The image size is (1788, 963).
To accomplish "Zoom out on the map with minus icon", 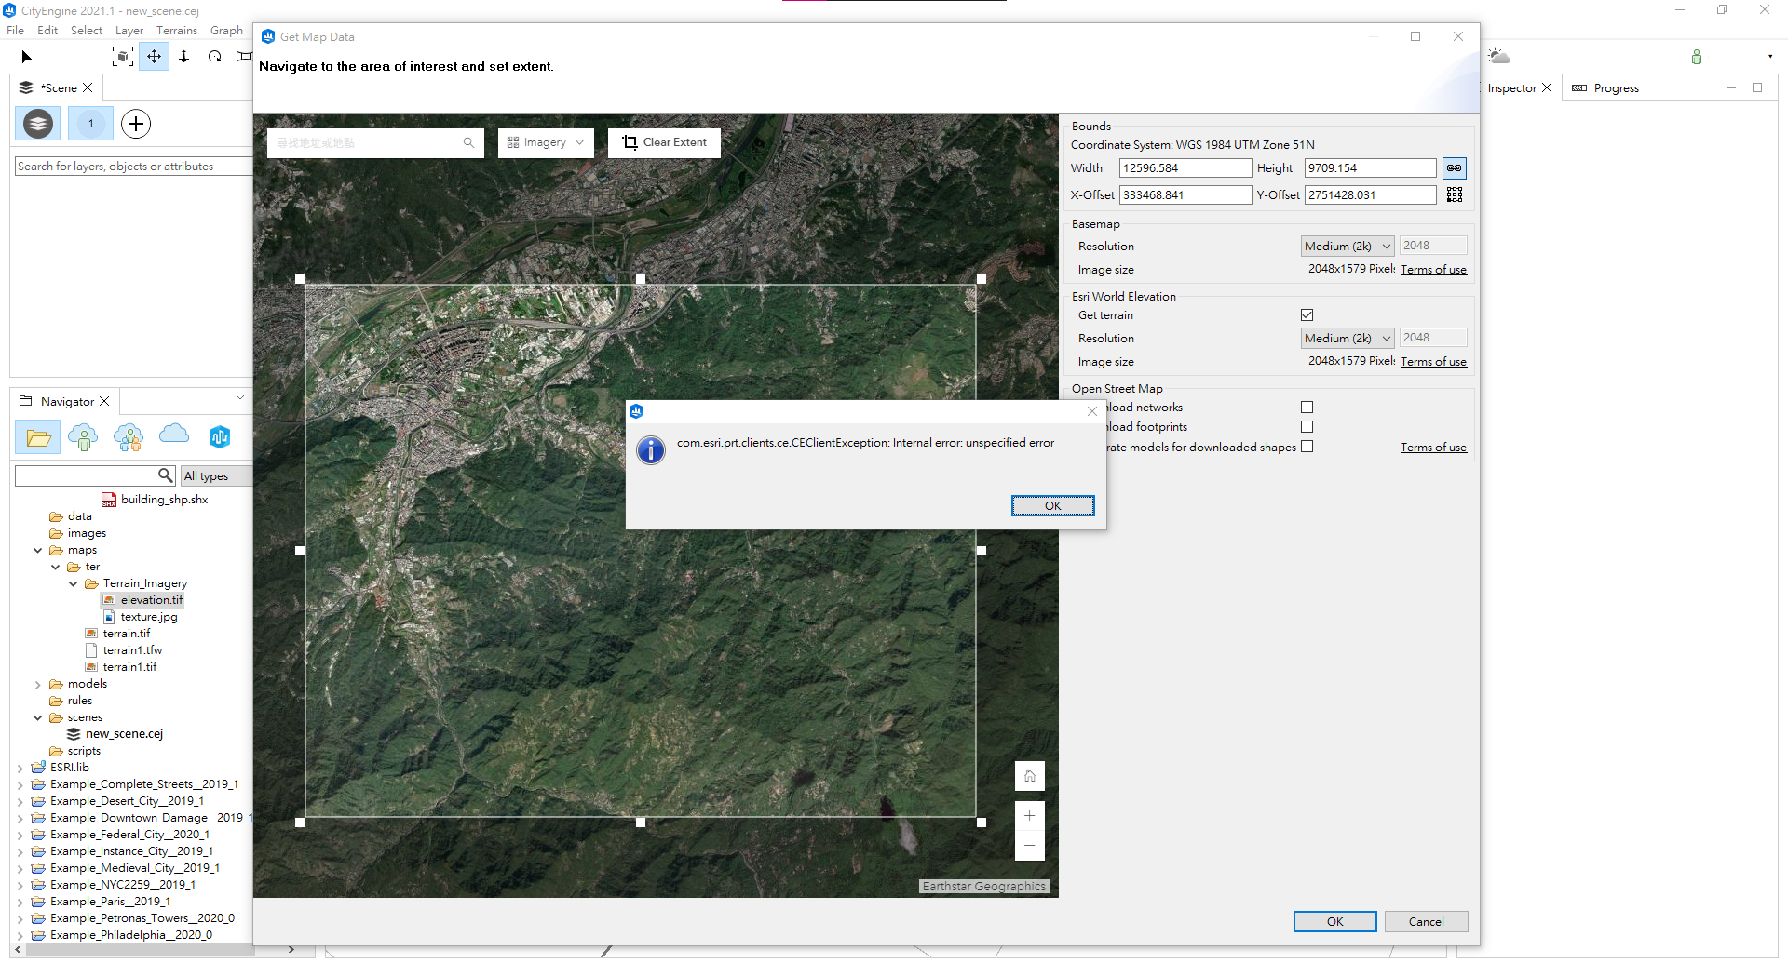I will point(1029,845).
